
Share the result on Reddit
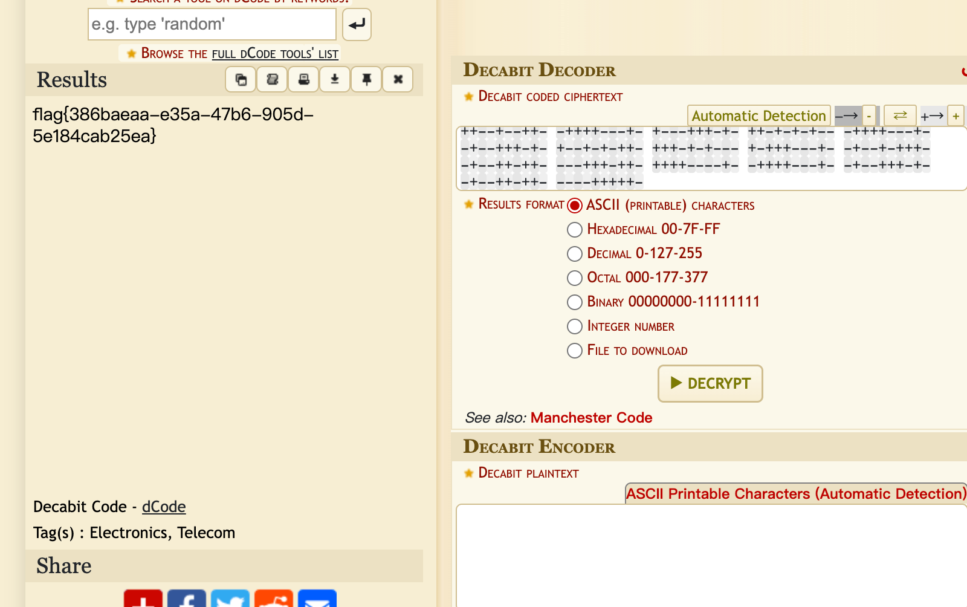[x=274, y=599]
